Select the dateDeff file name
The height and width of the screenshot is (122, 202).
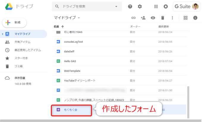click(x=69, y=51)
